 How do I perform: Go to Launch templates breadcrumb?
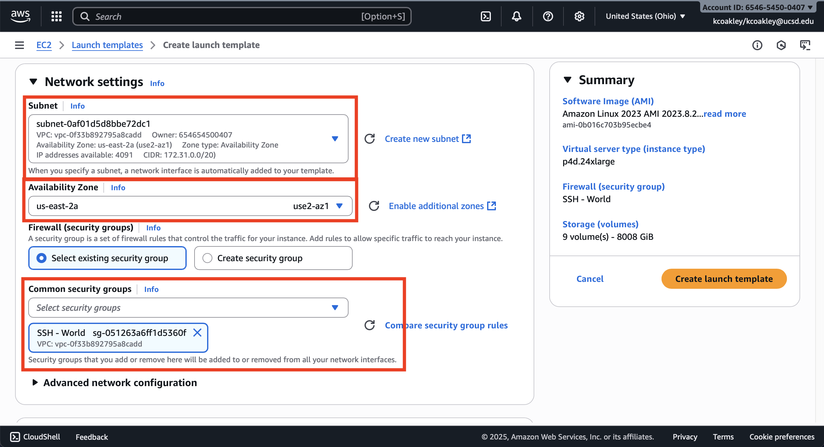pyautogui.click(x=107, y=45)
